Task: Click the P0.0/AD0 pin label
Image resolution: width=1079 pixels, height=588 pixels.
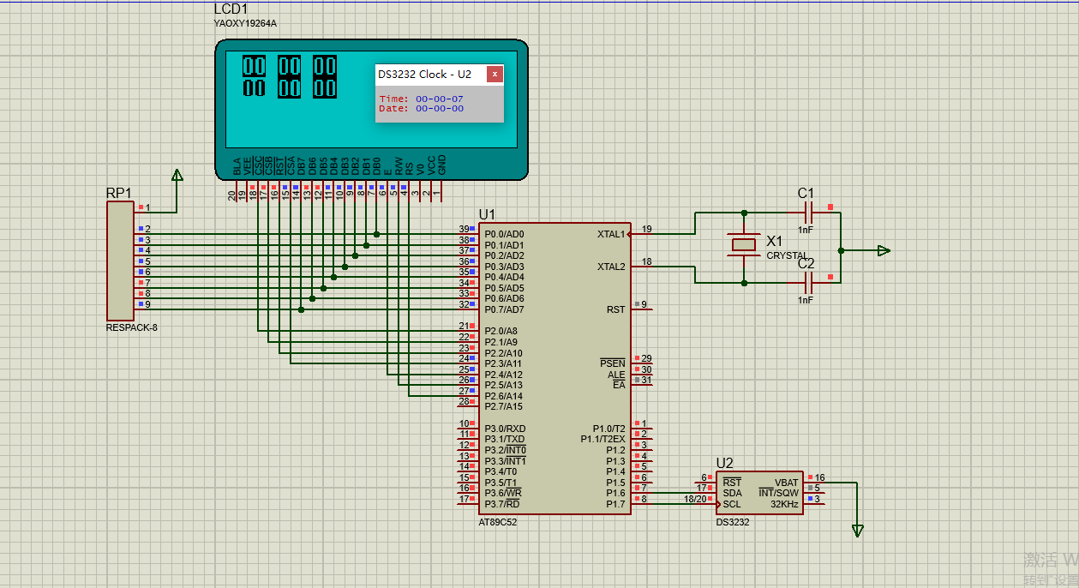Action: (504, 234)
